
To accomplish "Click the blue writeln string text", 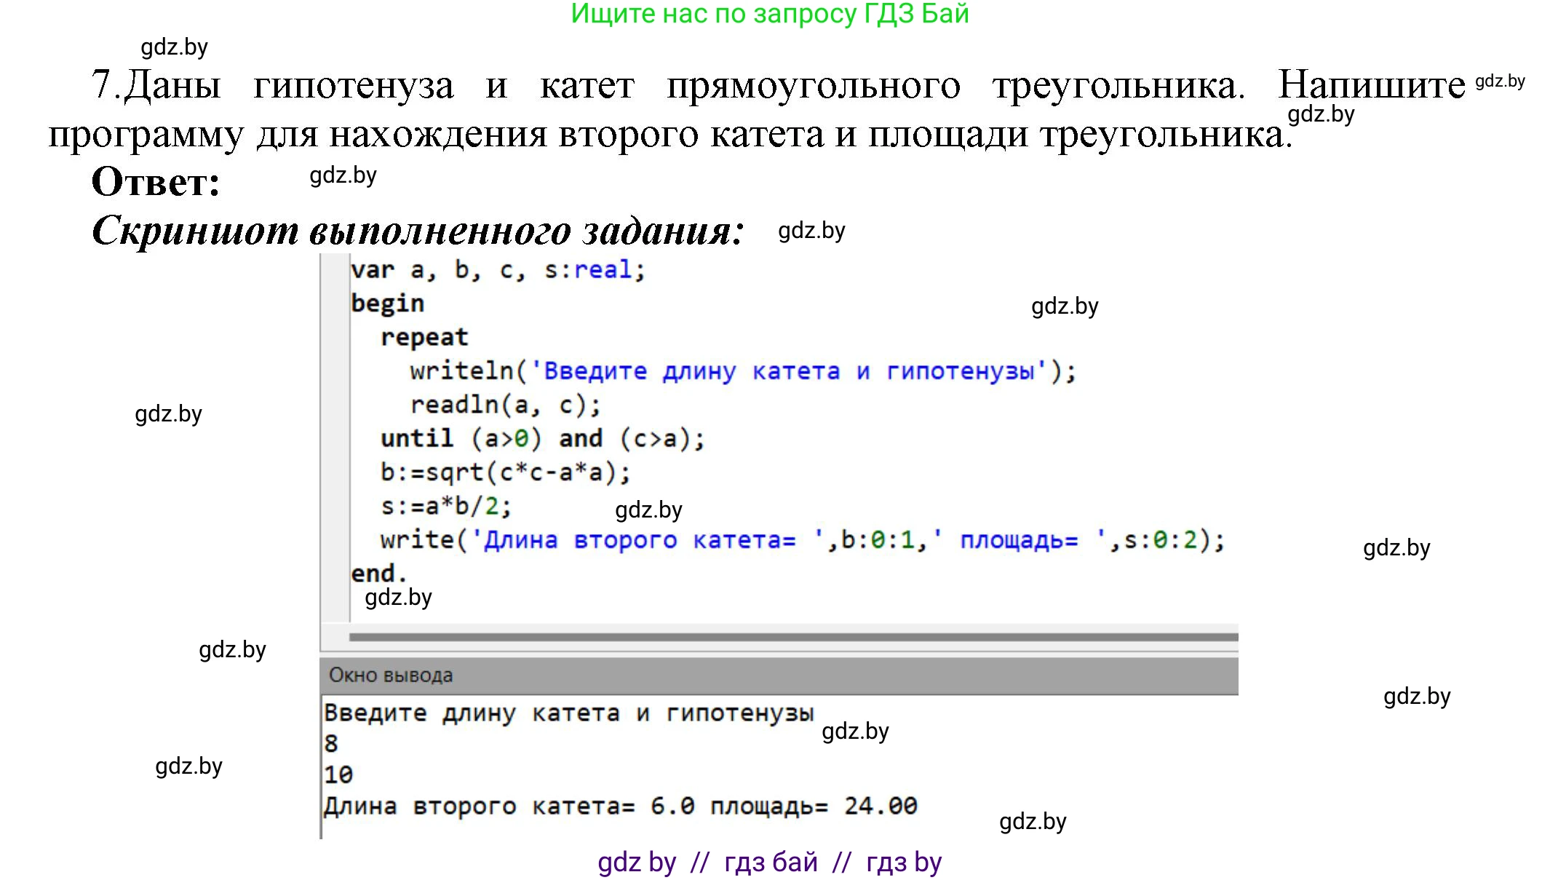I will pyautogui.click(x=793, y=370).
